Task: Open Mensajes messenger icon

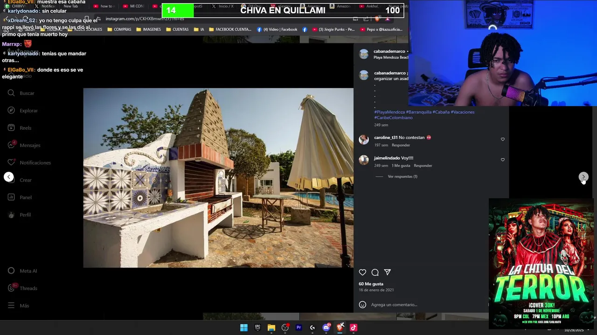Action: [11, 145]
